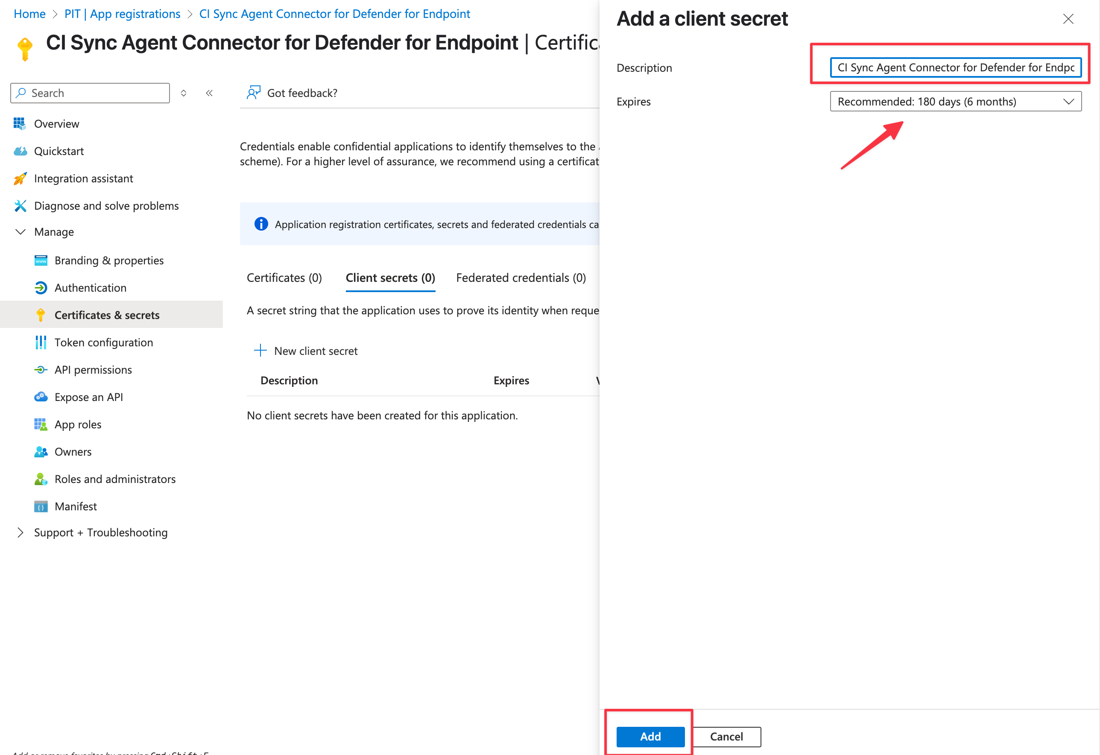Open Quickstart in the sidebar

pos(59,151)
